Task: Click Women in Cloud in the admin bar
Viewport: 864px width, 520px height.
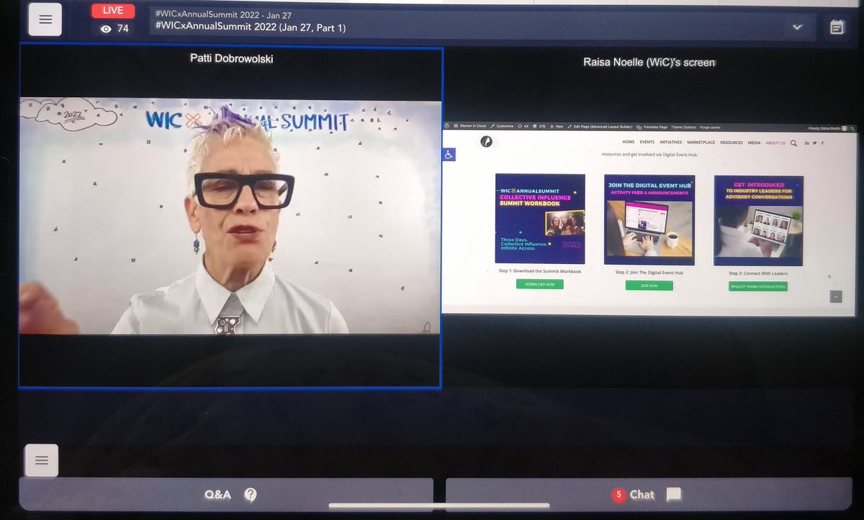Action: point(471,126)
